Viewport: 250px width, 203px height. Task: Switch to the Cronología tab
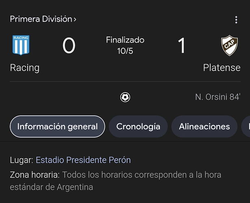(x=138, y=127)
